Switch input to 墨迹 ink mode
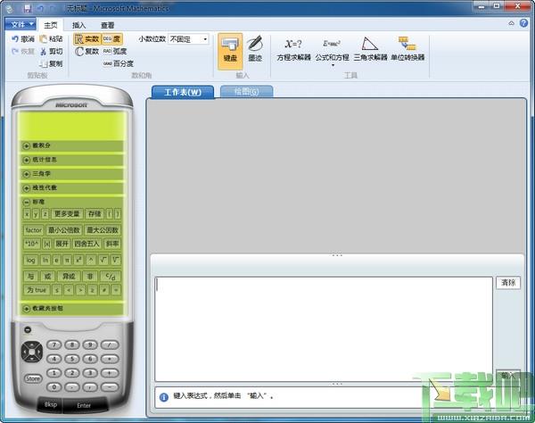The image size is (535, 423). tap(254, 49)
